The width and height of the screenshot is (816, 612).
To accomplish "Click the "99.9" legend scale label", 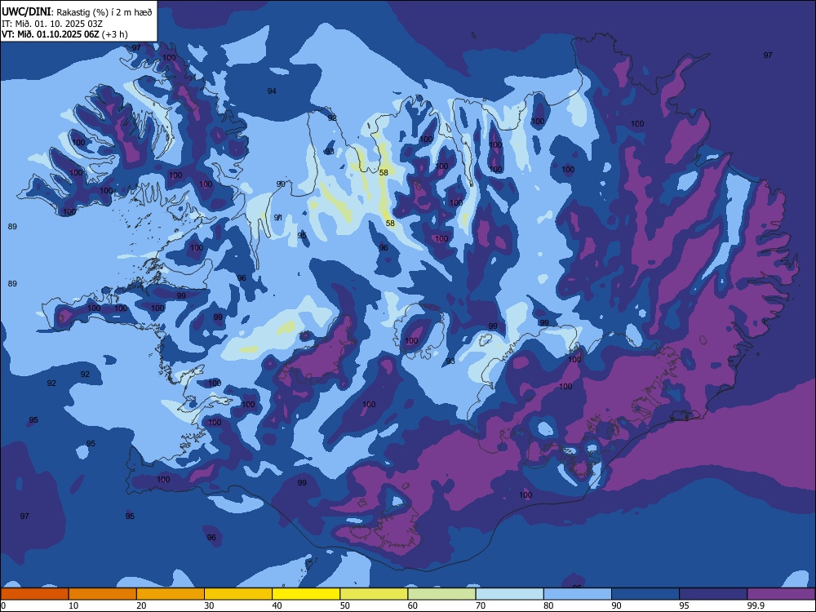I will point(755,605).
